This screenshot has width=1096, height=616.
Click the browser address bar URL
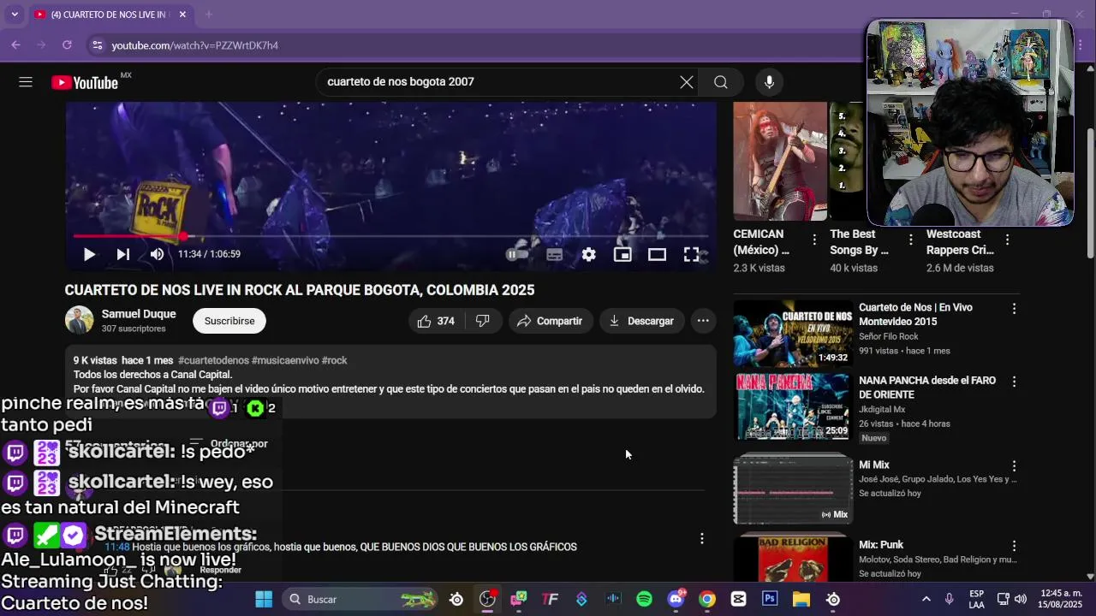(194, 45)
